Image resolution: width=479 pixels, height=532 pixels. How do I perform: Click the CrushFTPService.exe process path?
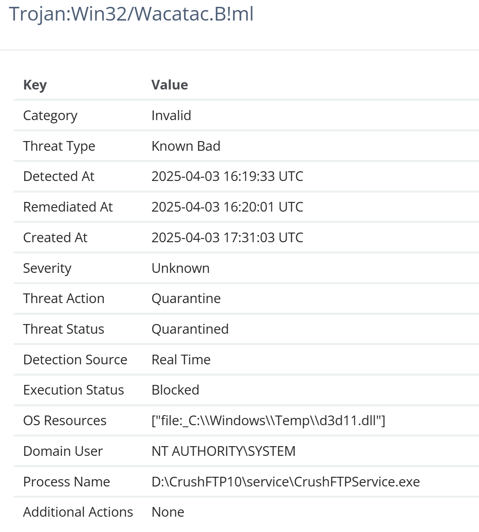[286, 482]
